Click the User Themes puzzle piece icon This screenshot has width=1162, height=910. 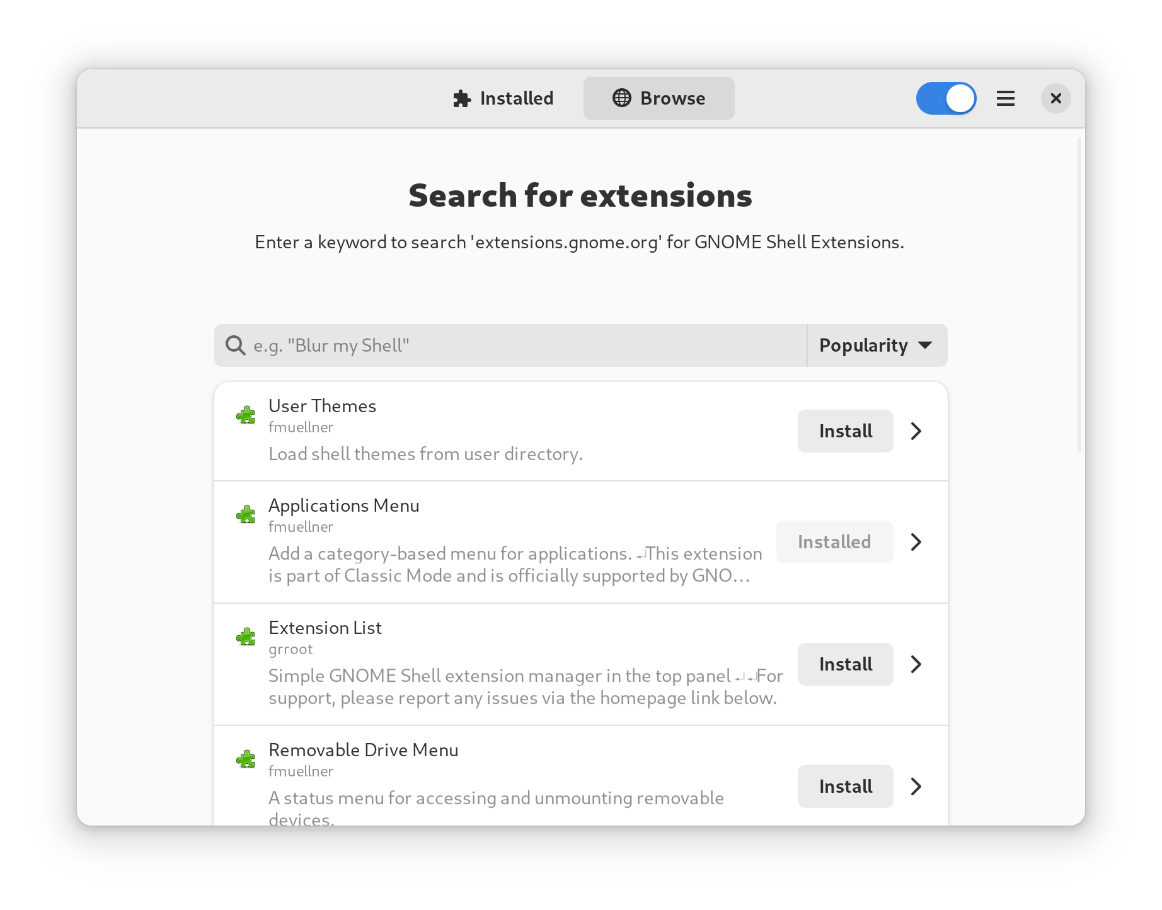coord(246,415)
